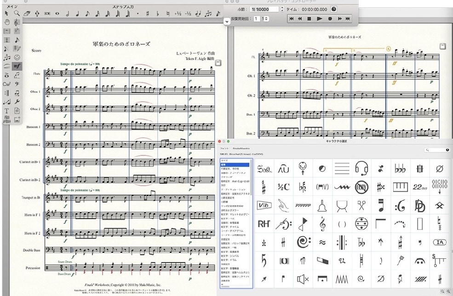Click the clock icon in playback controller
The height and width of the screenshot is (296, 453).
334,9
